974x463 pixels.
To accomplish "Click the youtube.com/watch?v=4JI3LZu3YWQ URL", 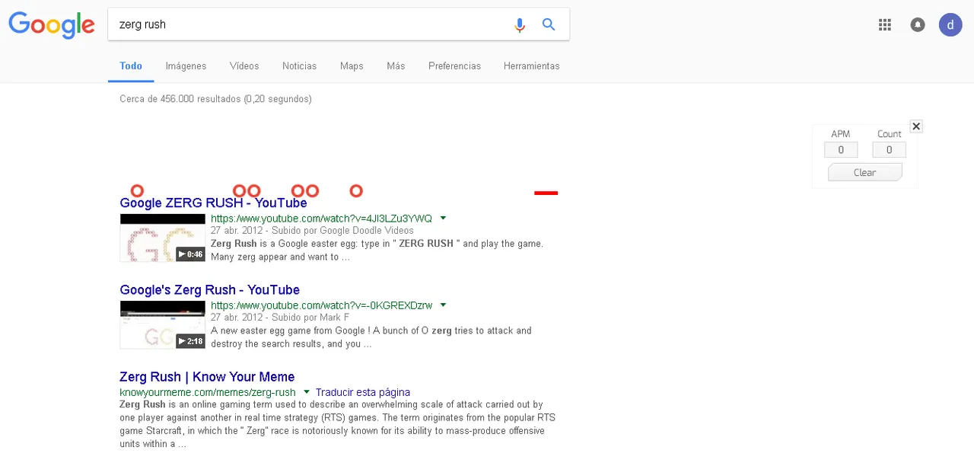I will point(321,219).
